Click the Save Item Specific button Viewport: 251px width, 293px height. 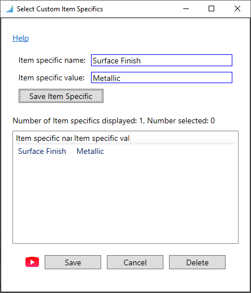pyautogui.click(x=61, y=96)
